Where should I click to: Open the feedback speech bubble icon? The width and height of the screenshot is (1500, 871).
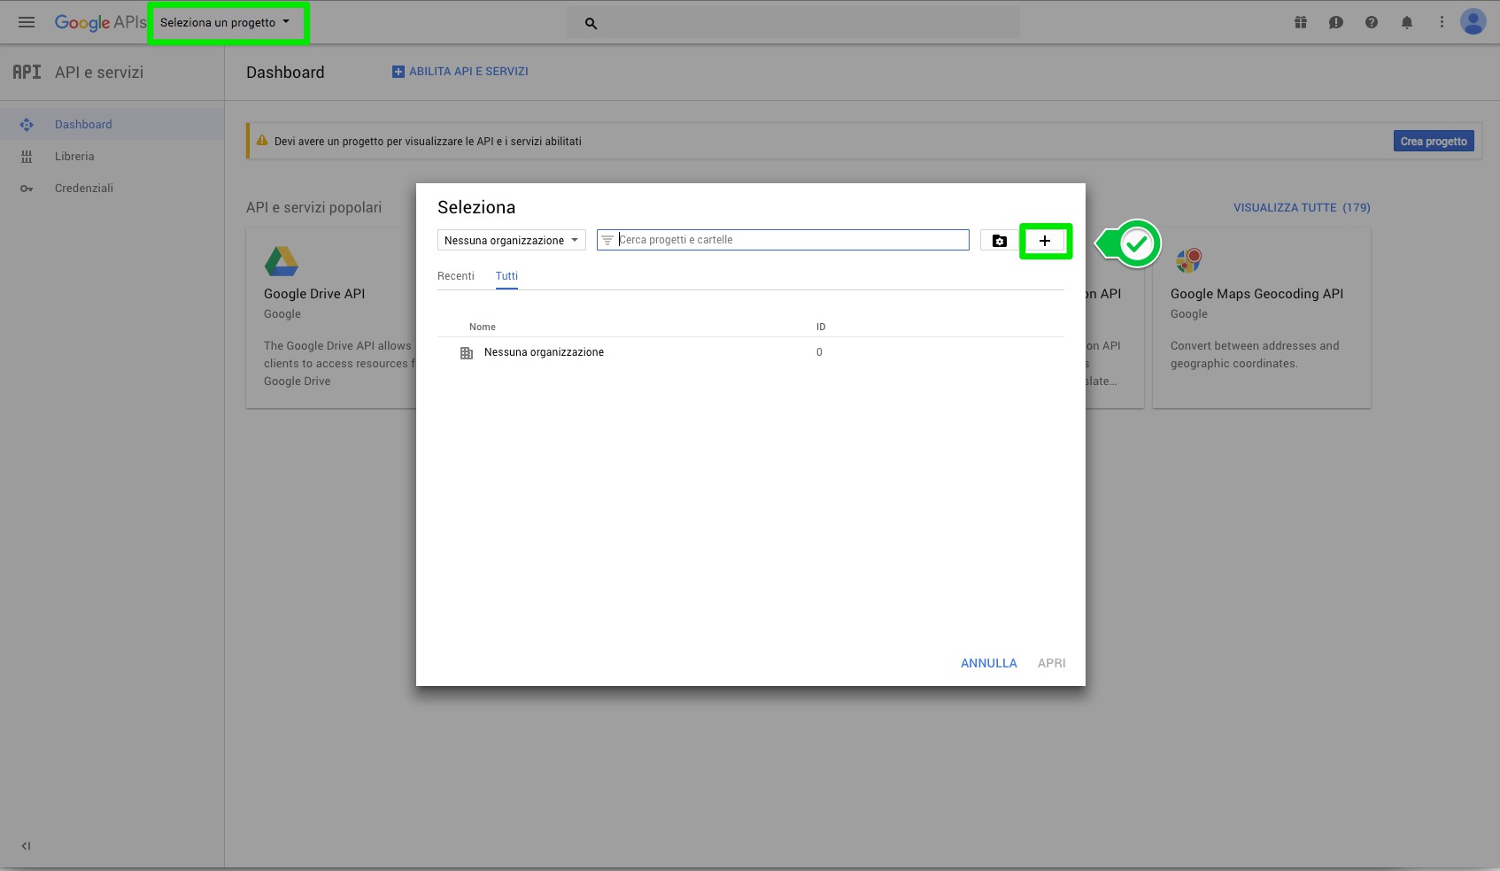1335,22
